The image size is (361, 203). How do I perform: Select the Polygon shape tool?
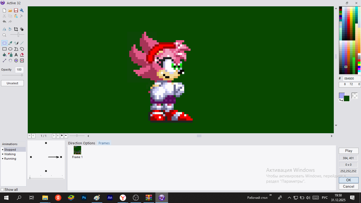point(16,49)
